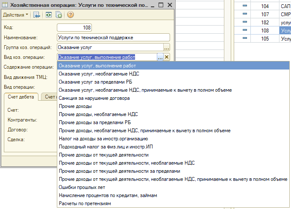Choose 'Начисление процентов по кредитам, займам'
The width and height of the screenshot is (291, 209).
pyautogui.click(x=108, y=195)
